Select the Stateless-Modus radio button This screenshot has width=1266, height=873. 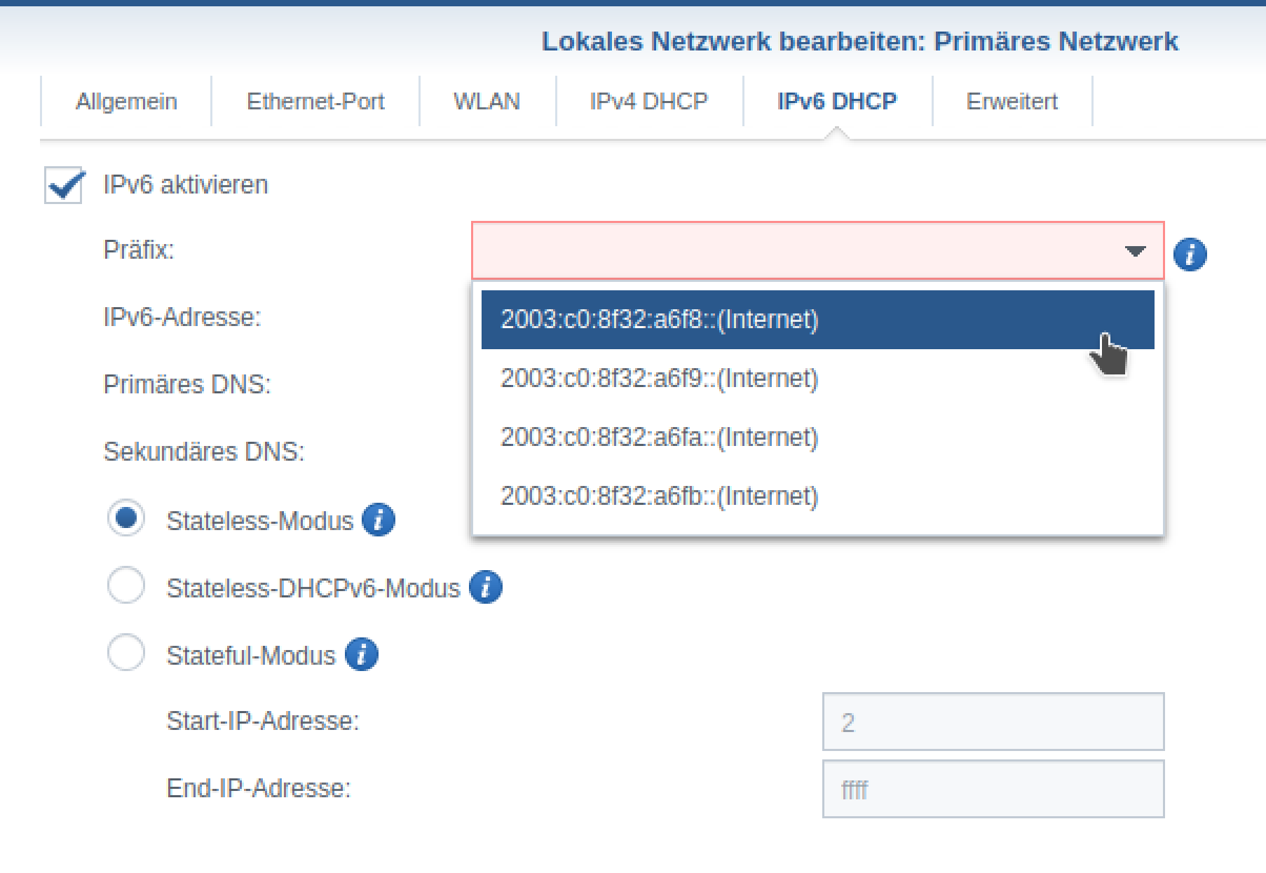tap(126, 519)
